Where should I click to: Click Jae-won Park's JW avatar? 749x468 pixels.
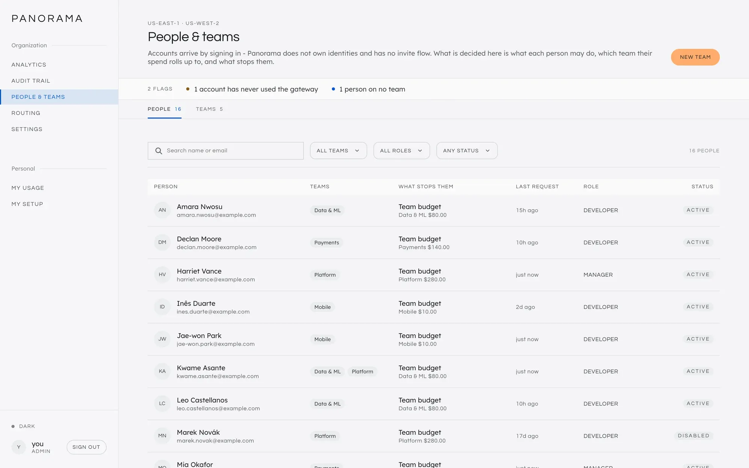[x=162, y=339]
